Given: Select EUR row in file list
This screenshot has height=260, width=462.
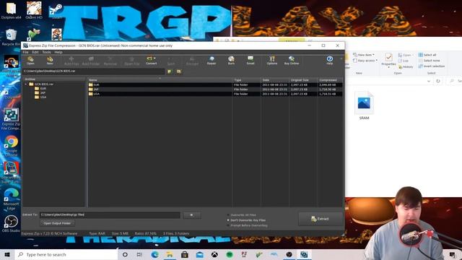Looking at the screenshot, I should click(x=215, y=84).
